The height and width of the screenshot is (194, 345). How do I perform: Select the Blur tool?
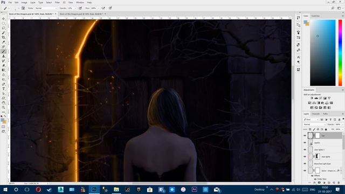[3, 75]
